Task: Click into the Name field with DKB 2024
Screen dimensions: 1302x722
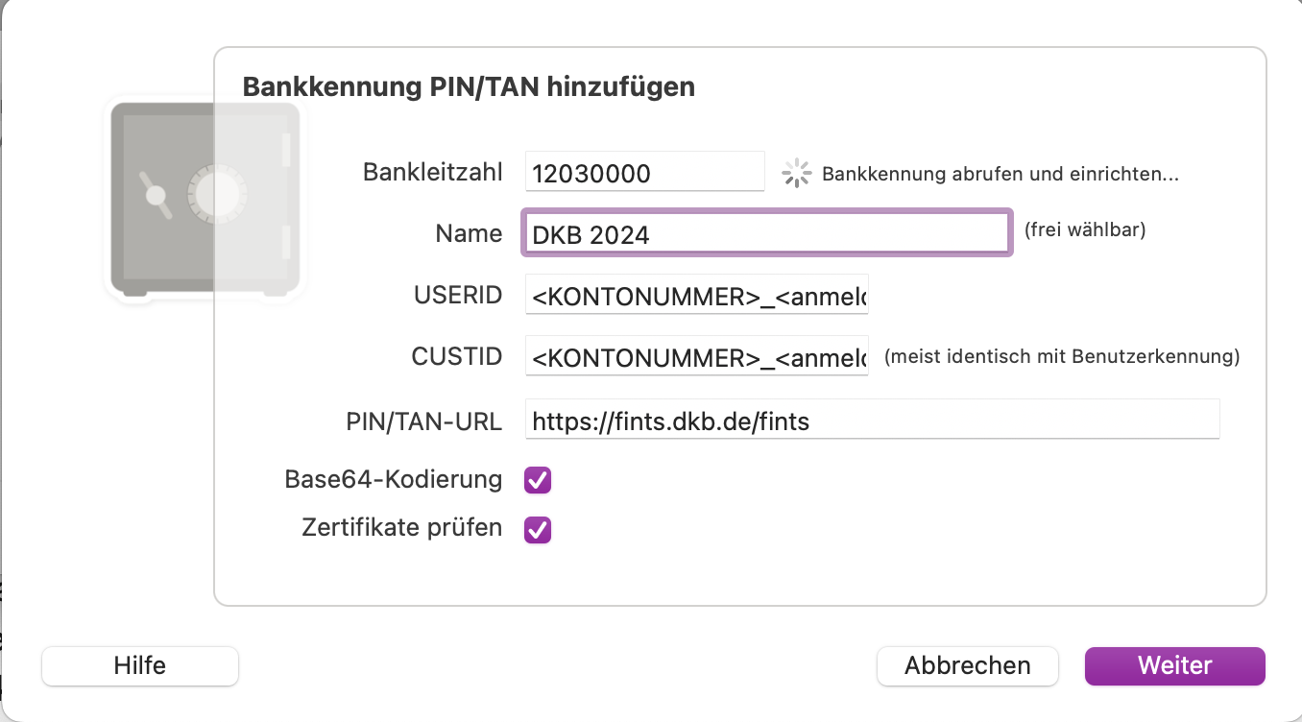Action: [x=767, y=233]
